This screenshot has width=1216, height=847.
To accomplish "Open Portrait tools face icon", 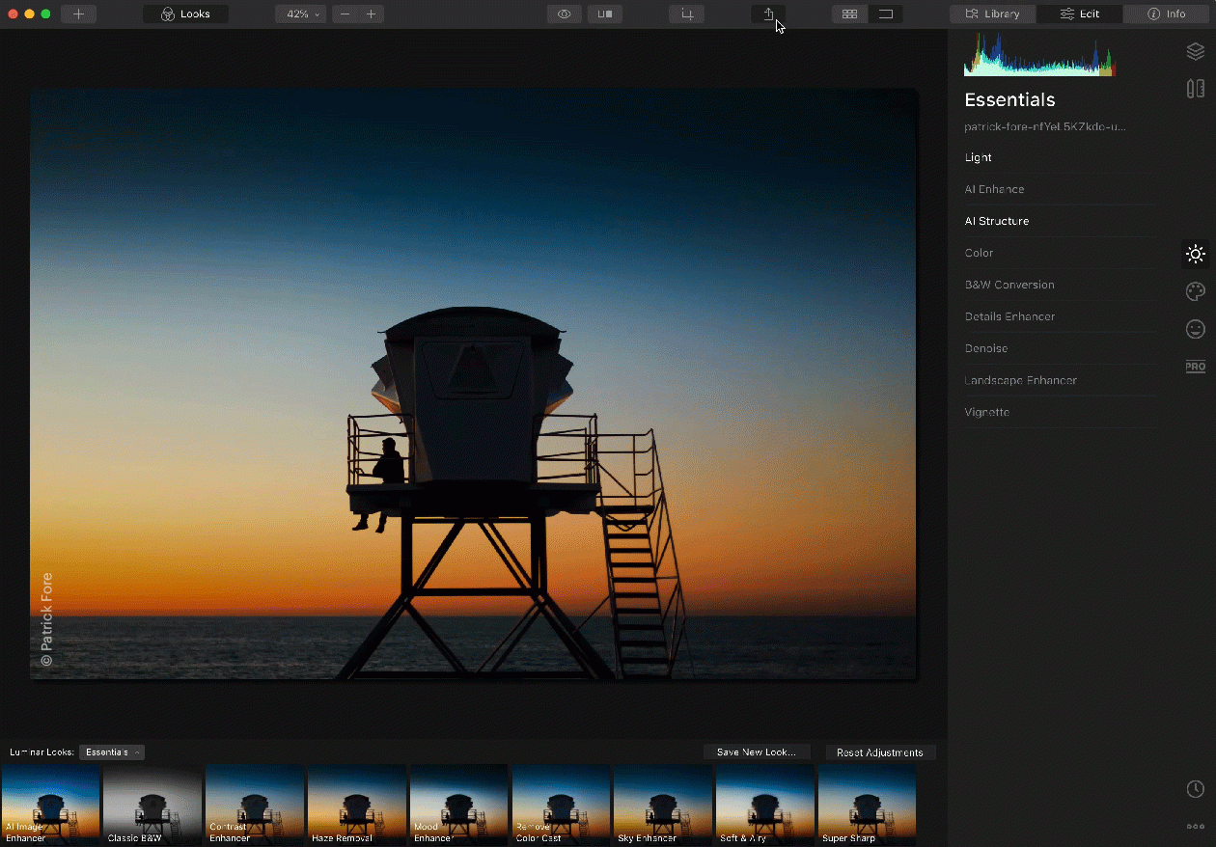I will tap(1195, 329).
